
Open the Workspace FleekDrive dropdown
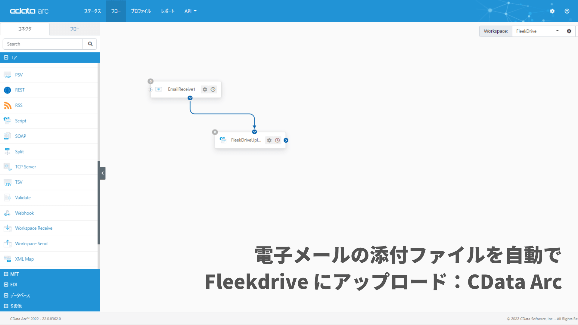click(557, 31)
